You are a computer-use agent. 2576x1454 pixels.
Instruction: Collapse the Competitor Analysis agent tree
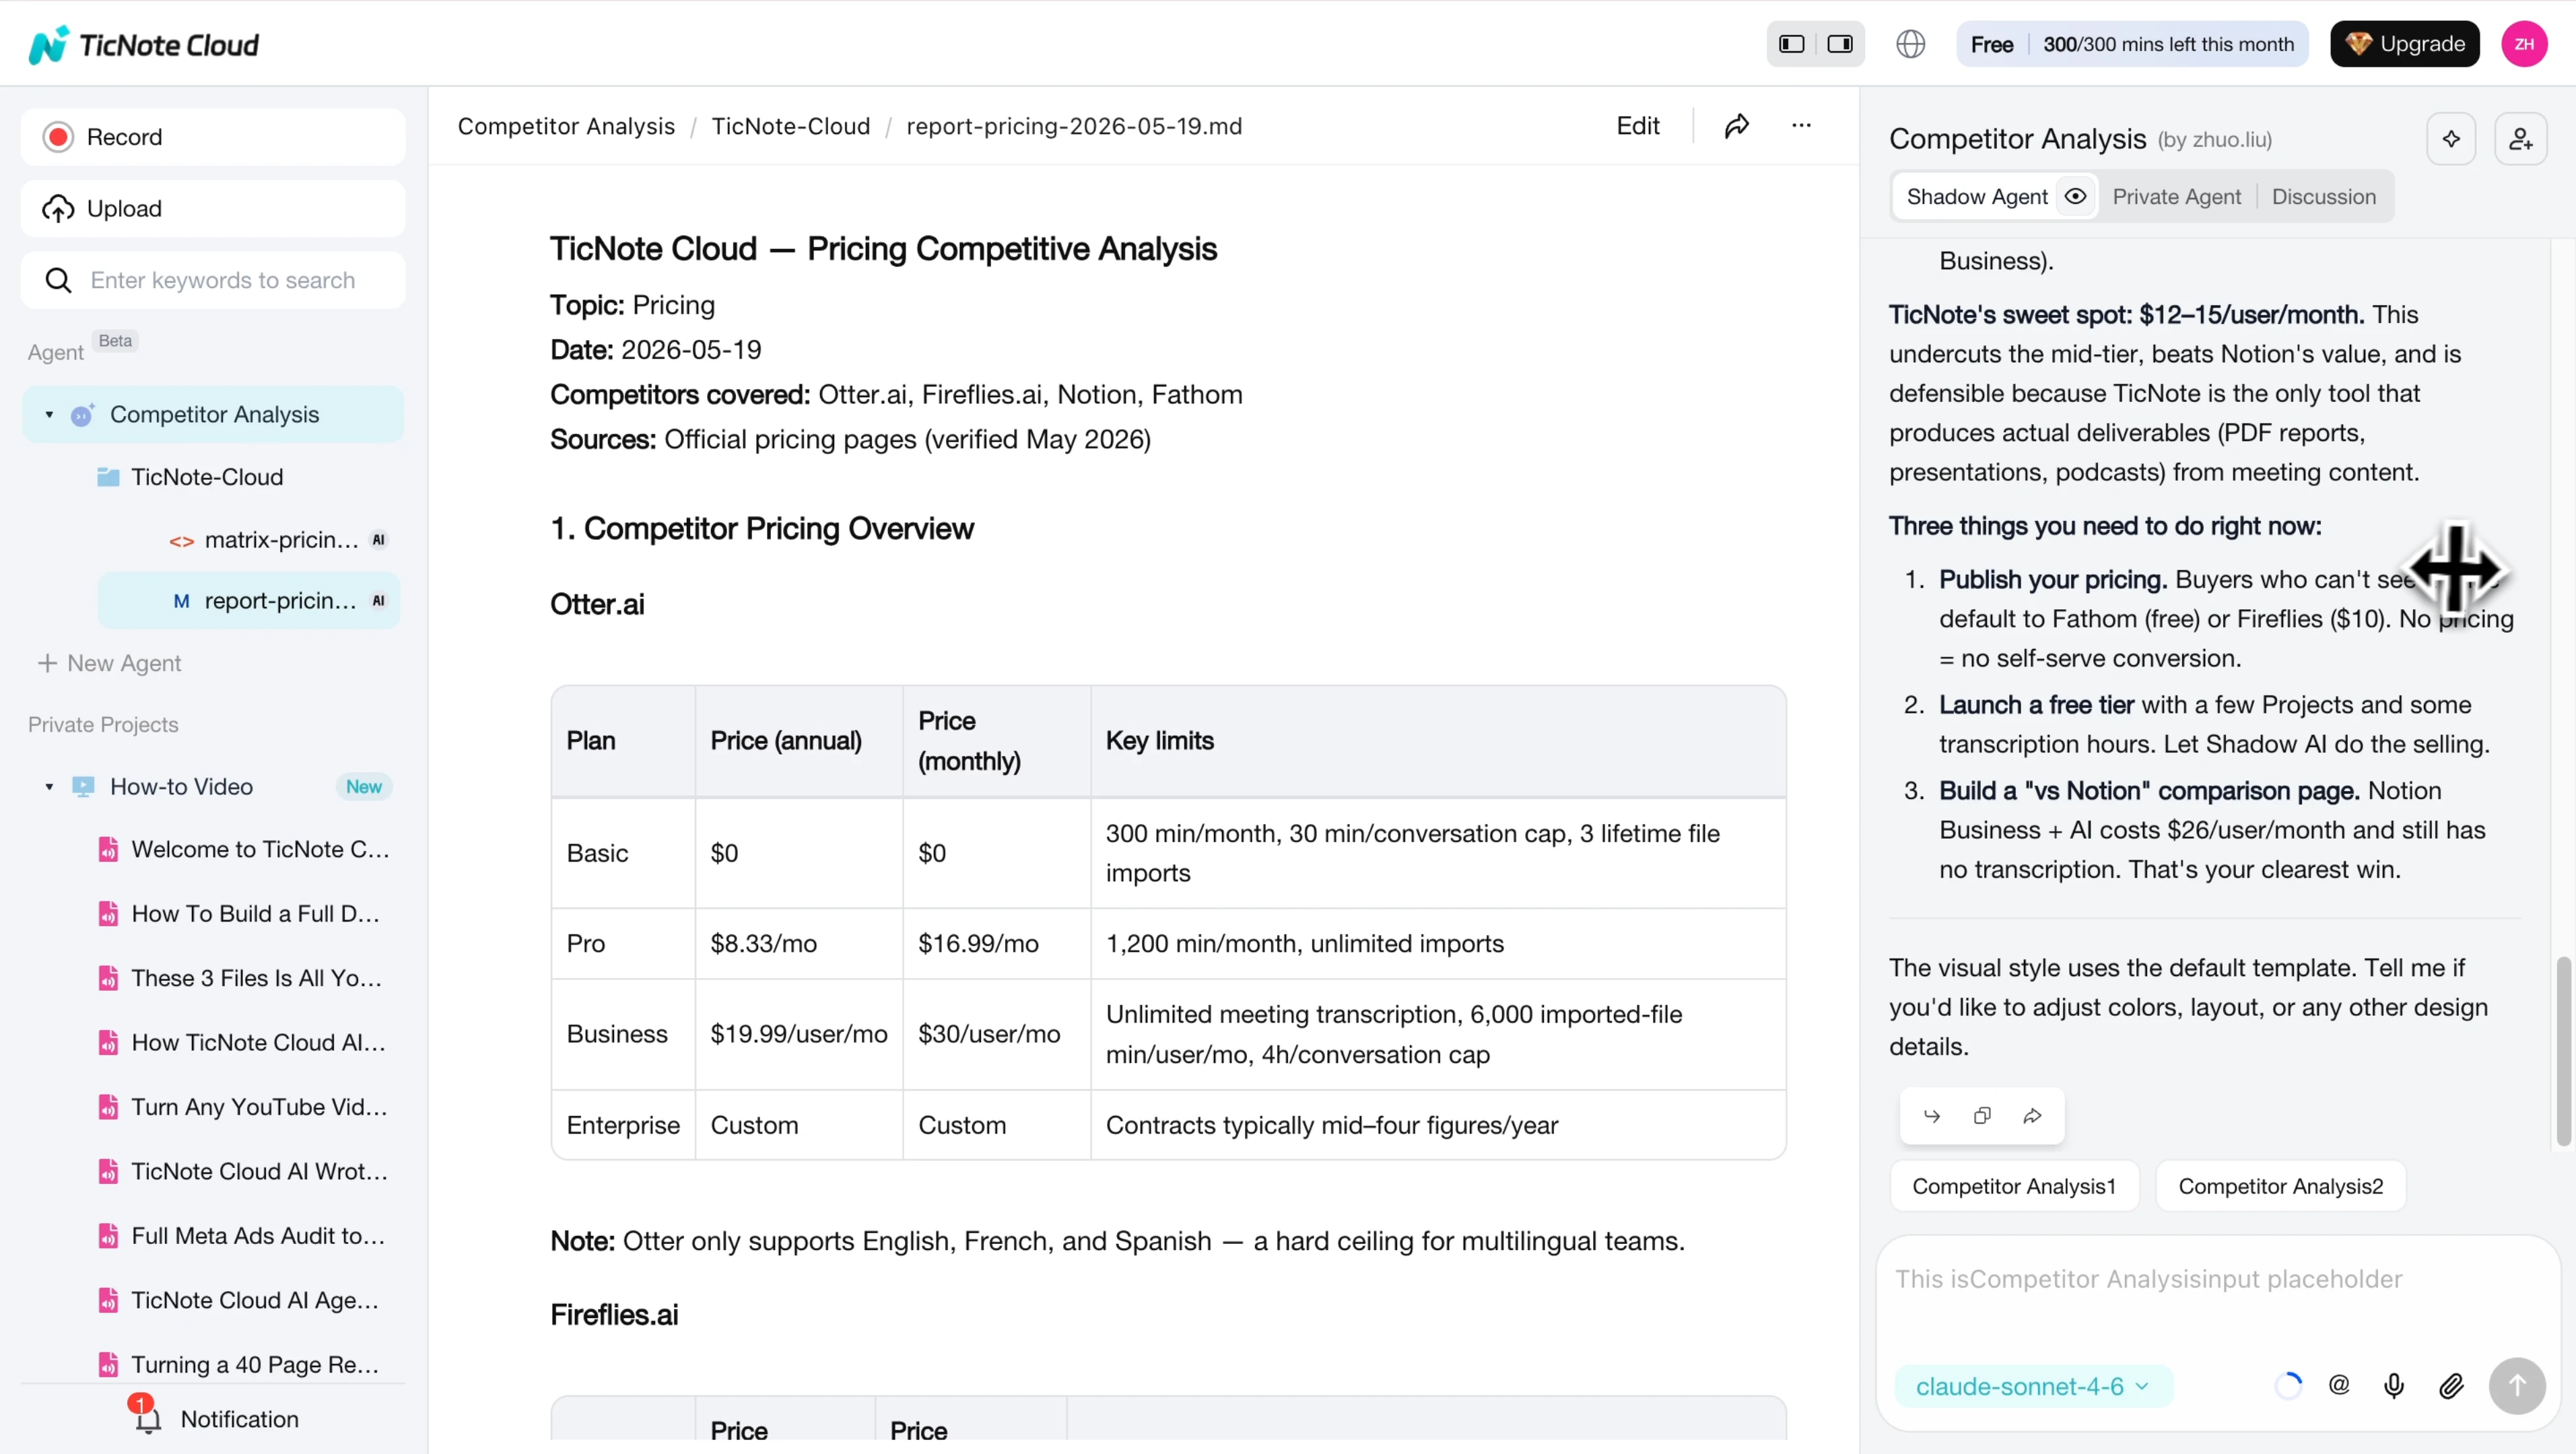point(49,414)
